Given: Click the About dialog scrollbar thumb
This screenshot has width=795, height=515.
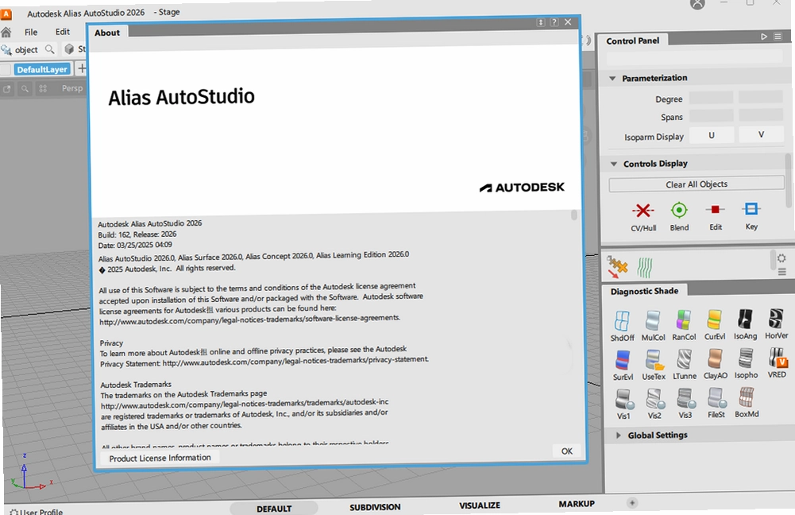Looking at the screenshot, I should click(574, 215).
